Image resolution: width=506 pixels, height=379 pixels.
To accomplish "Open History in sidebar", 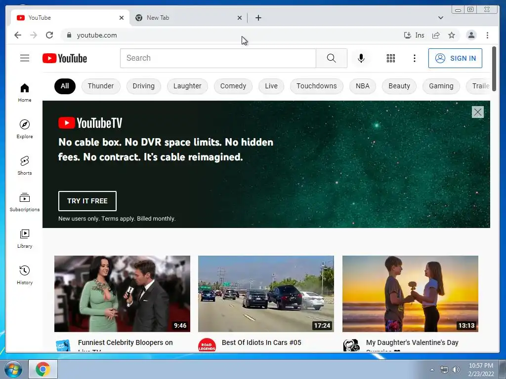I will [25, 275].
